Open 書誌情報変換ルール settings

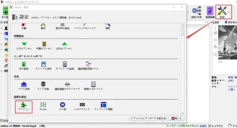pos(88,66)
